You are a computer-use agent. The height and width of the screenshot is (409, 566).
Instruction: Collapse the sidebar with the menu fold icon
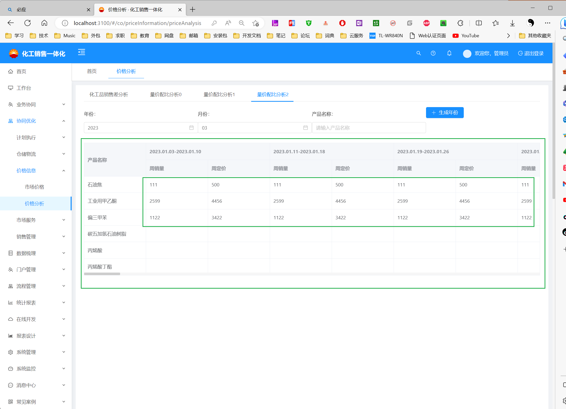(x=82, y=53)
